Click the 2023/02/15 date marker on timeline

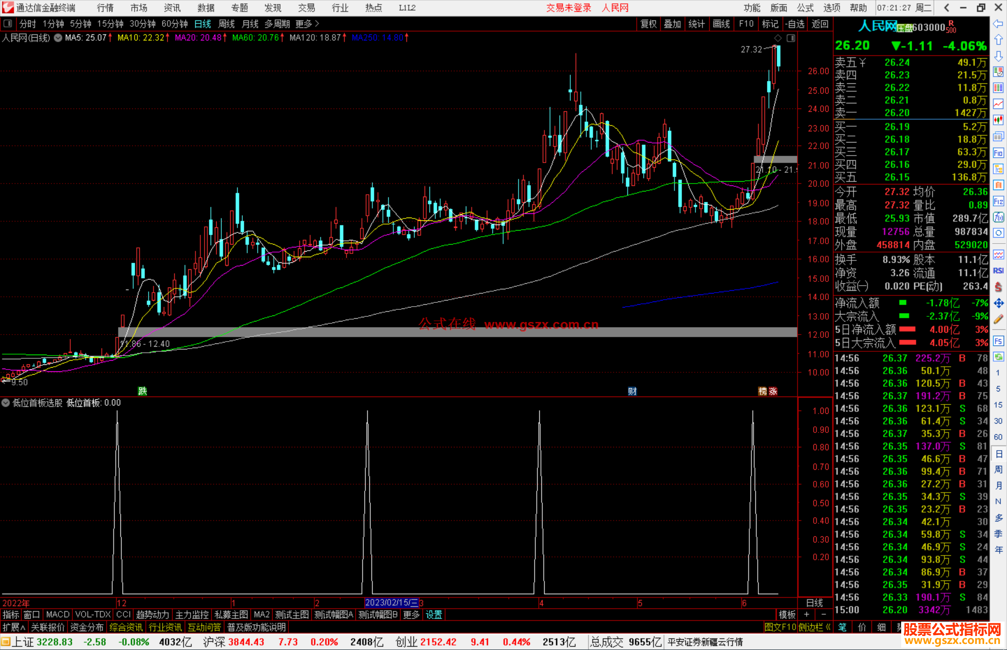[x=391, y=602]
